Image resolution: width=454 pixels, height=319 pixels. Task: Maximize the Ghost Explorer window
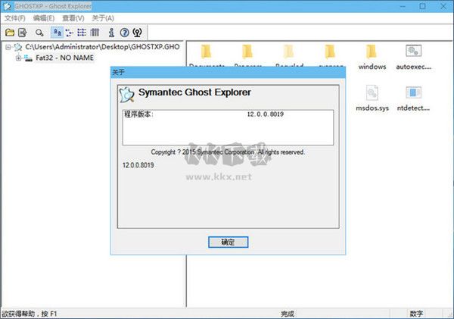[x=423, y=6]
